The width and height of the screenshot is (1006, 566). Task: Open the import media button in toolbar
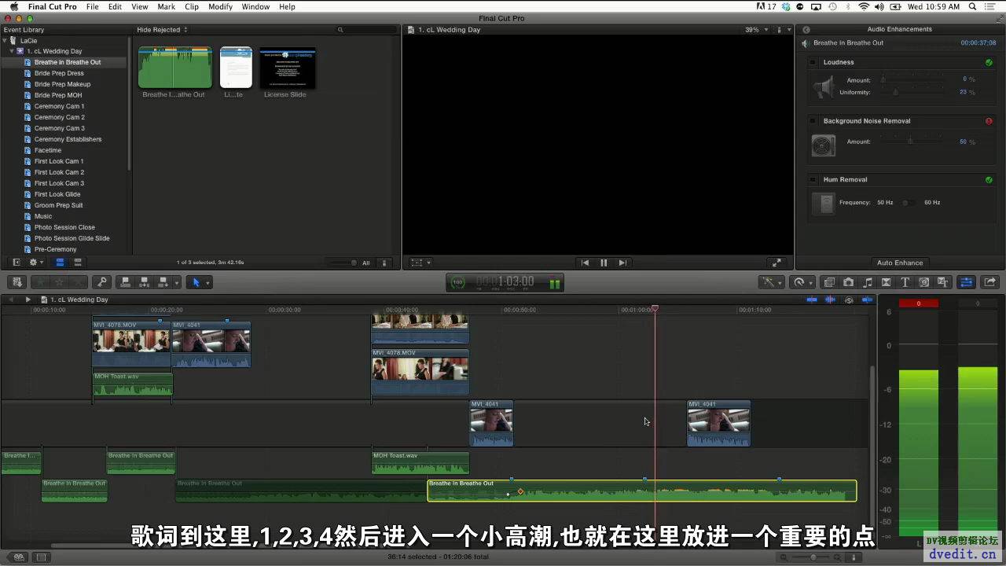[17, 282]
